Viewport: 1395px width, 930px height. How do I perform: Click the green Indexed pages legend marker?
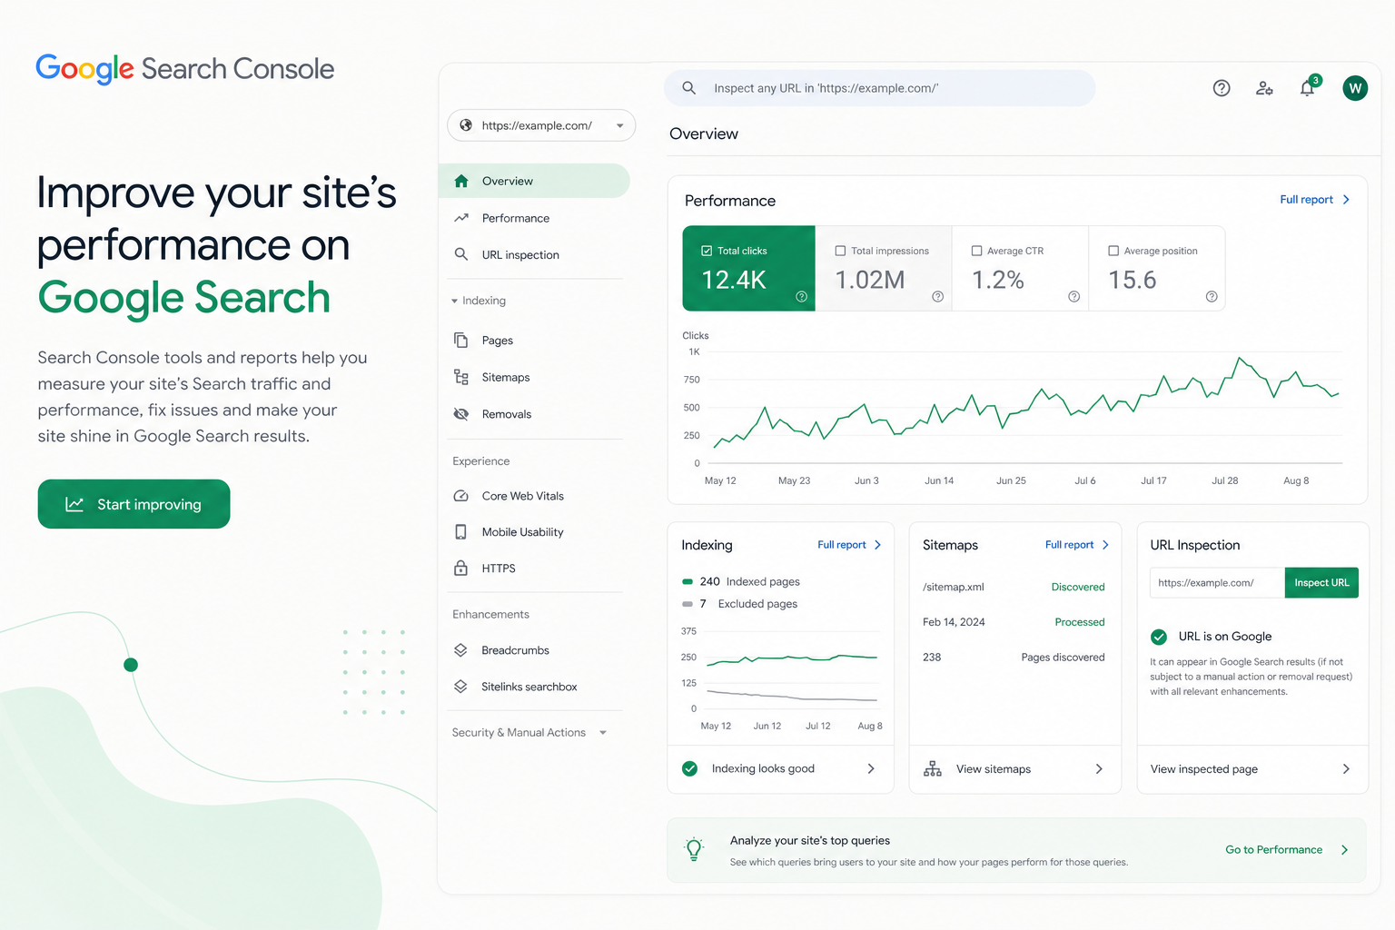pyautogui.click(x=688, y=581)
